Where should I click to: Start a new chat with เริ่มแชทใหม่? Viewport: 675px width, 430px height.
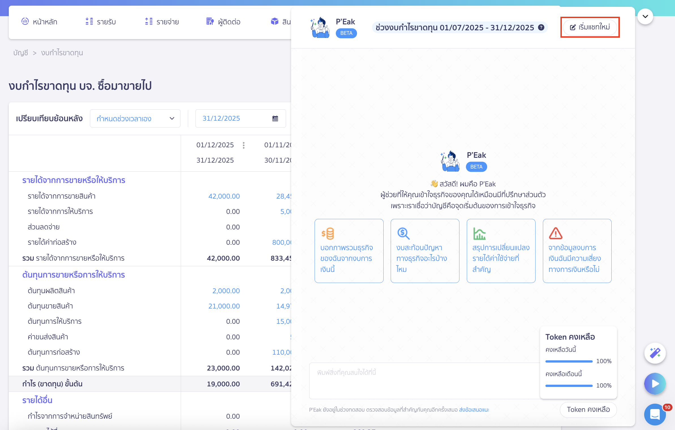590,27
